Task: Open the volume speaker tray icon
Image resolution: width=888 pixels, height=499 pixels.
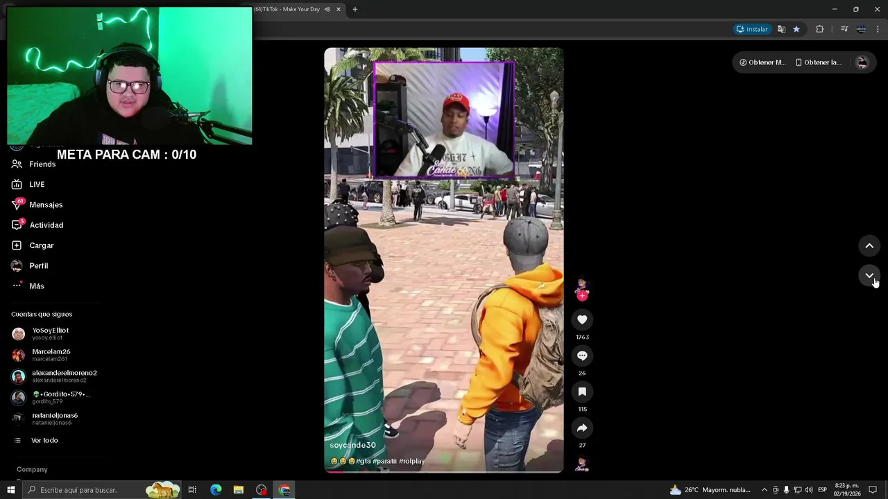Action: coord(808,490)
